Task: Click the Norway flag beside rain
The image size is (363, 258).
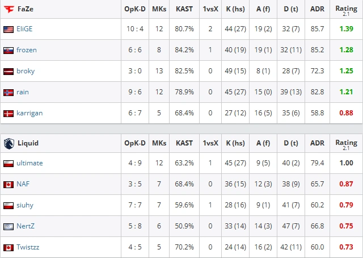Action: (x=9, y=93)
